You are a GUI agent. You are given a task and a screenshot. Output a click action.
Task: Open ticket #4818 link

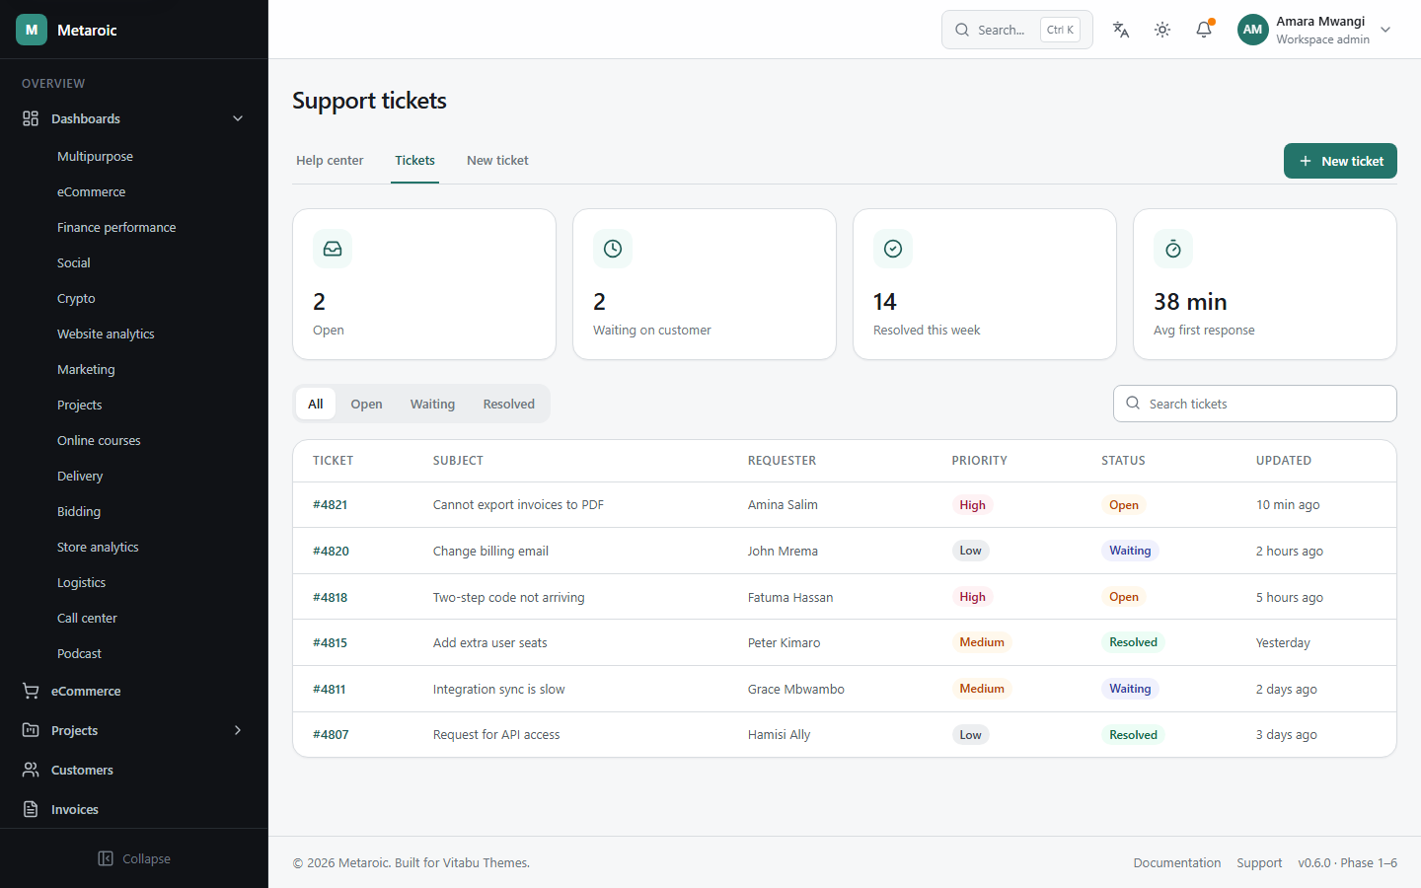coord(330,597)
